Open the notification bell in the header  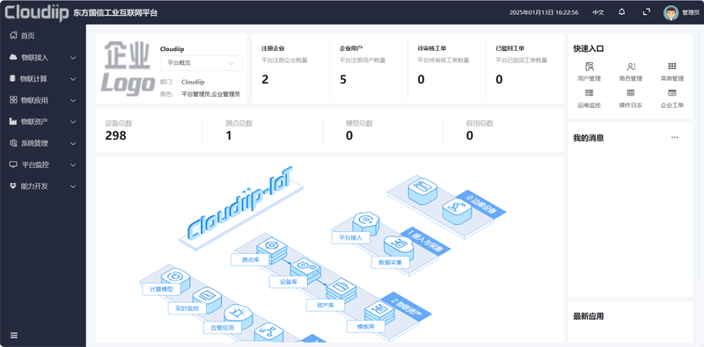click(x=622, y=12)
